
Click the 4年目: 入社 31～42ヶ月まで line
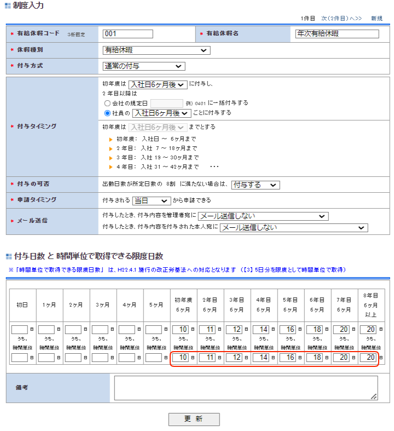coord(158,167)
